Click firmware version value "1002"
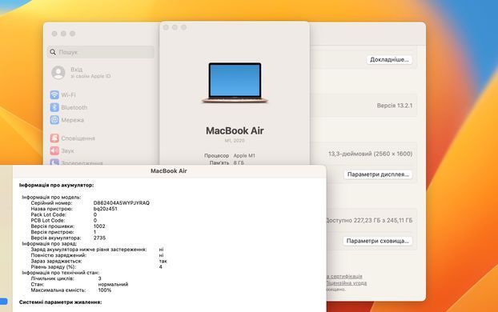 pyautogui.click(x=99, y=226)
